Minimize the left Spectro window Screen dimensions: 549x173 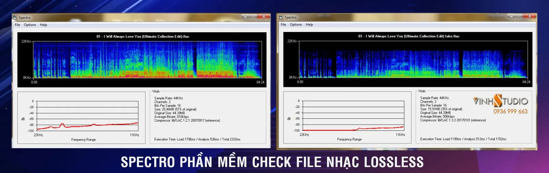[x=245, y=16]
